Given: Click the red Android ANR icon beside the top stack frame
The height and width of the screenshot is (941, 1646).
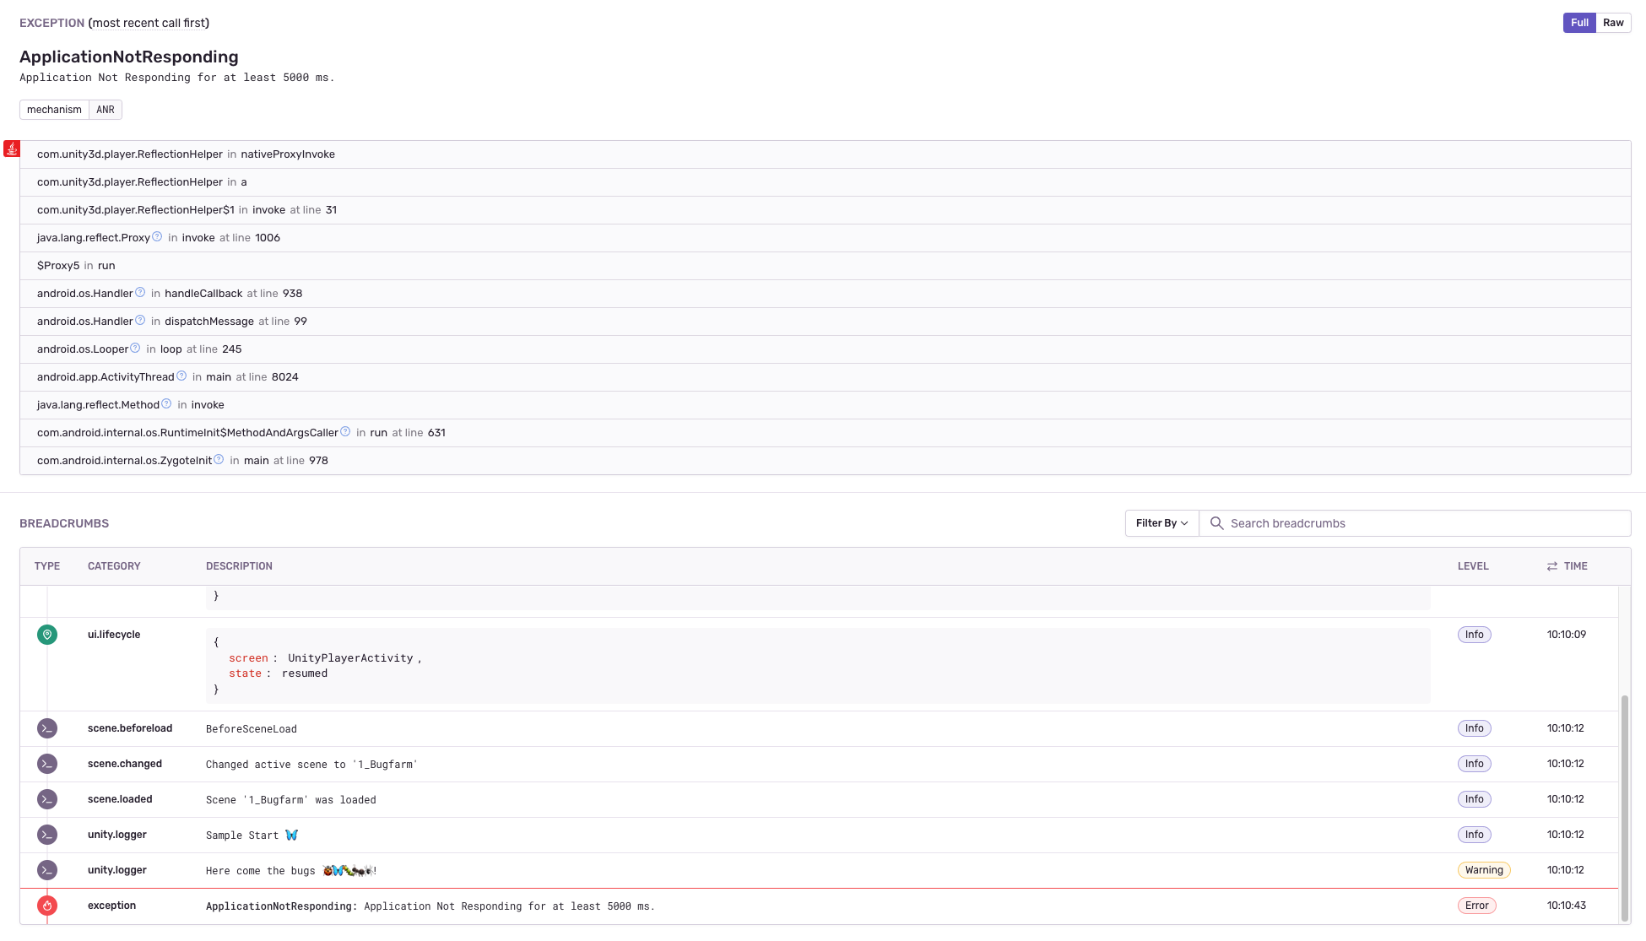Looking at the screenshot, I should click(12, 149).
